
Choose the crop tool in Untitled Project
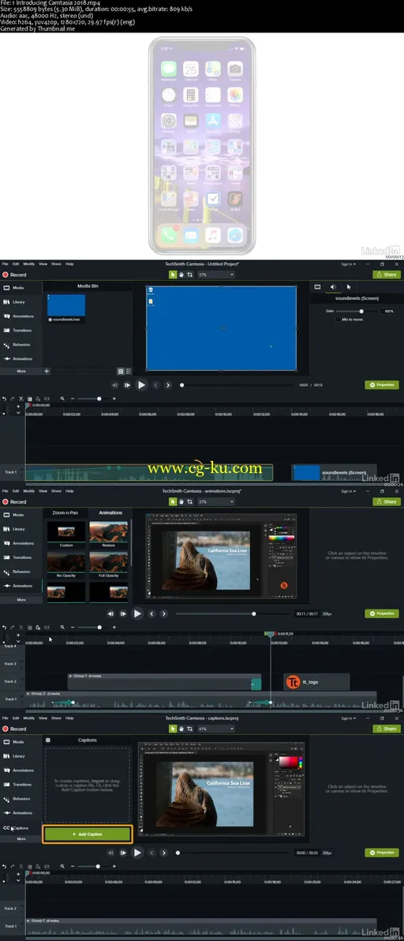click(x=189, y=274)
